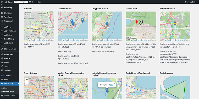Click the Crocoblock crescent icon
The image size is (199, 99).
click(x=2, y=21)
